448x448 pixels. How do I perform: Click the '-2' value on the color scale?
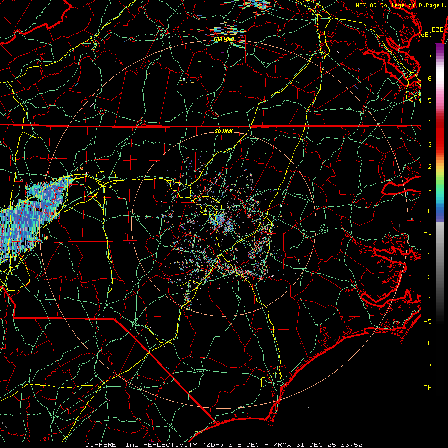428,255
